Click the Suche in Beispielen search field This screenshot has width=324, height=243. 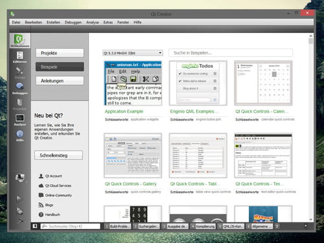(x=231, y=52)
